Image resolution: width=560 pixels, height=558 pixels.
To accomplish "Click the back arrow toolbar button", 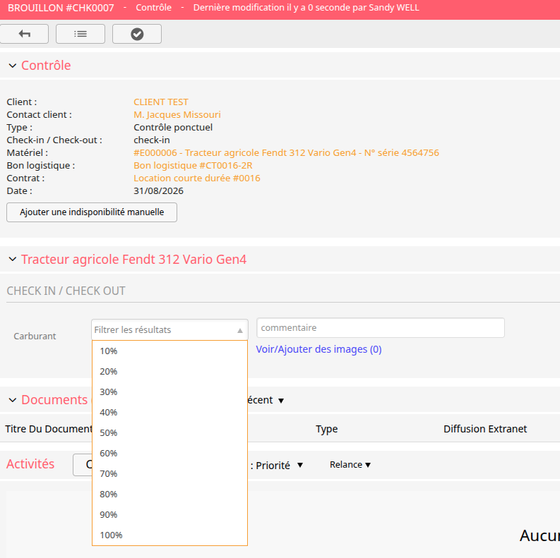I will tap(24, 34).
